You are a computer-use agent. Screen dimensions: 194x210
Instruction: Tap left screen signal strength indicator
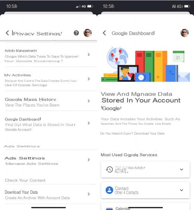coord(78,6)
